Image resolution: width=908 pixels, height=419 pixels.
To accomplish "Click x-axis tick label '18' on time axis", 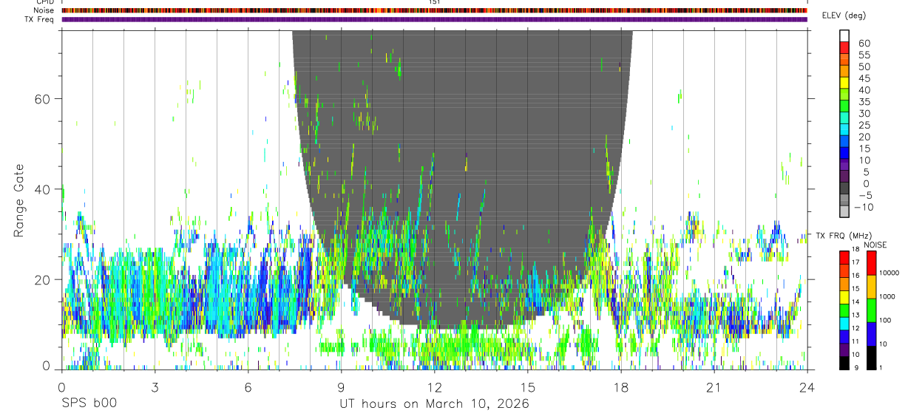I will coord(621,386).
